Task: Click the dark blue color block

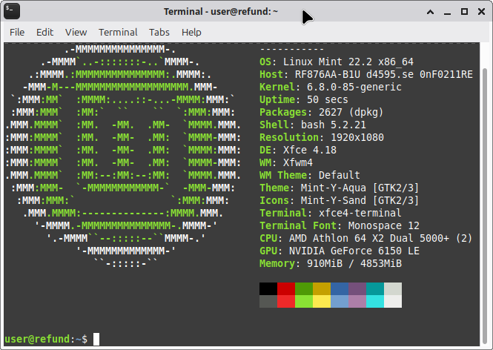Action: [340, 288]
